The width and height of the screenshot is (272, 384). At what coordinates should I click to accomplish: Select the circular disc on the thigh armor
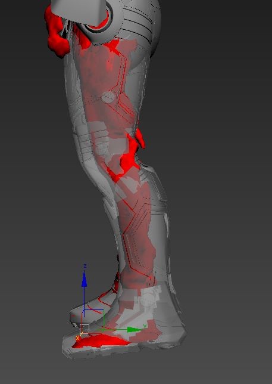108,97
